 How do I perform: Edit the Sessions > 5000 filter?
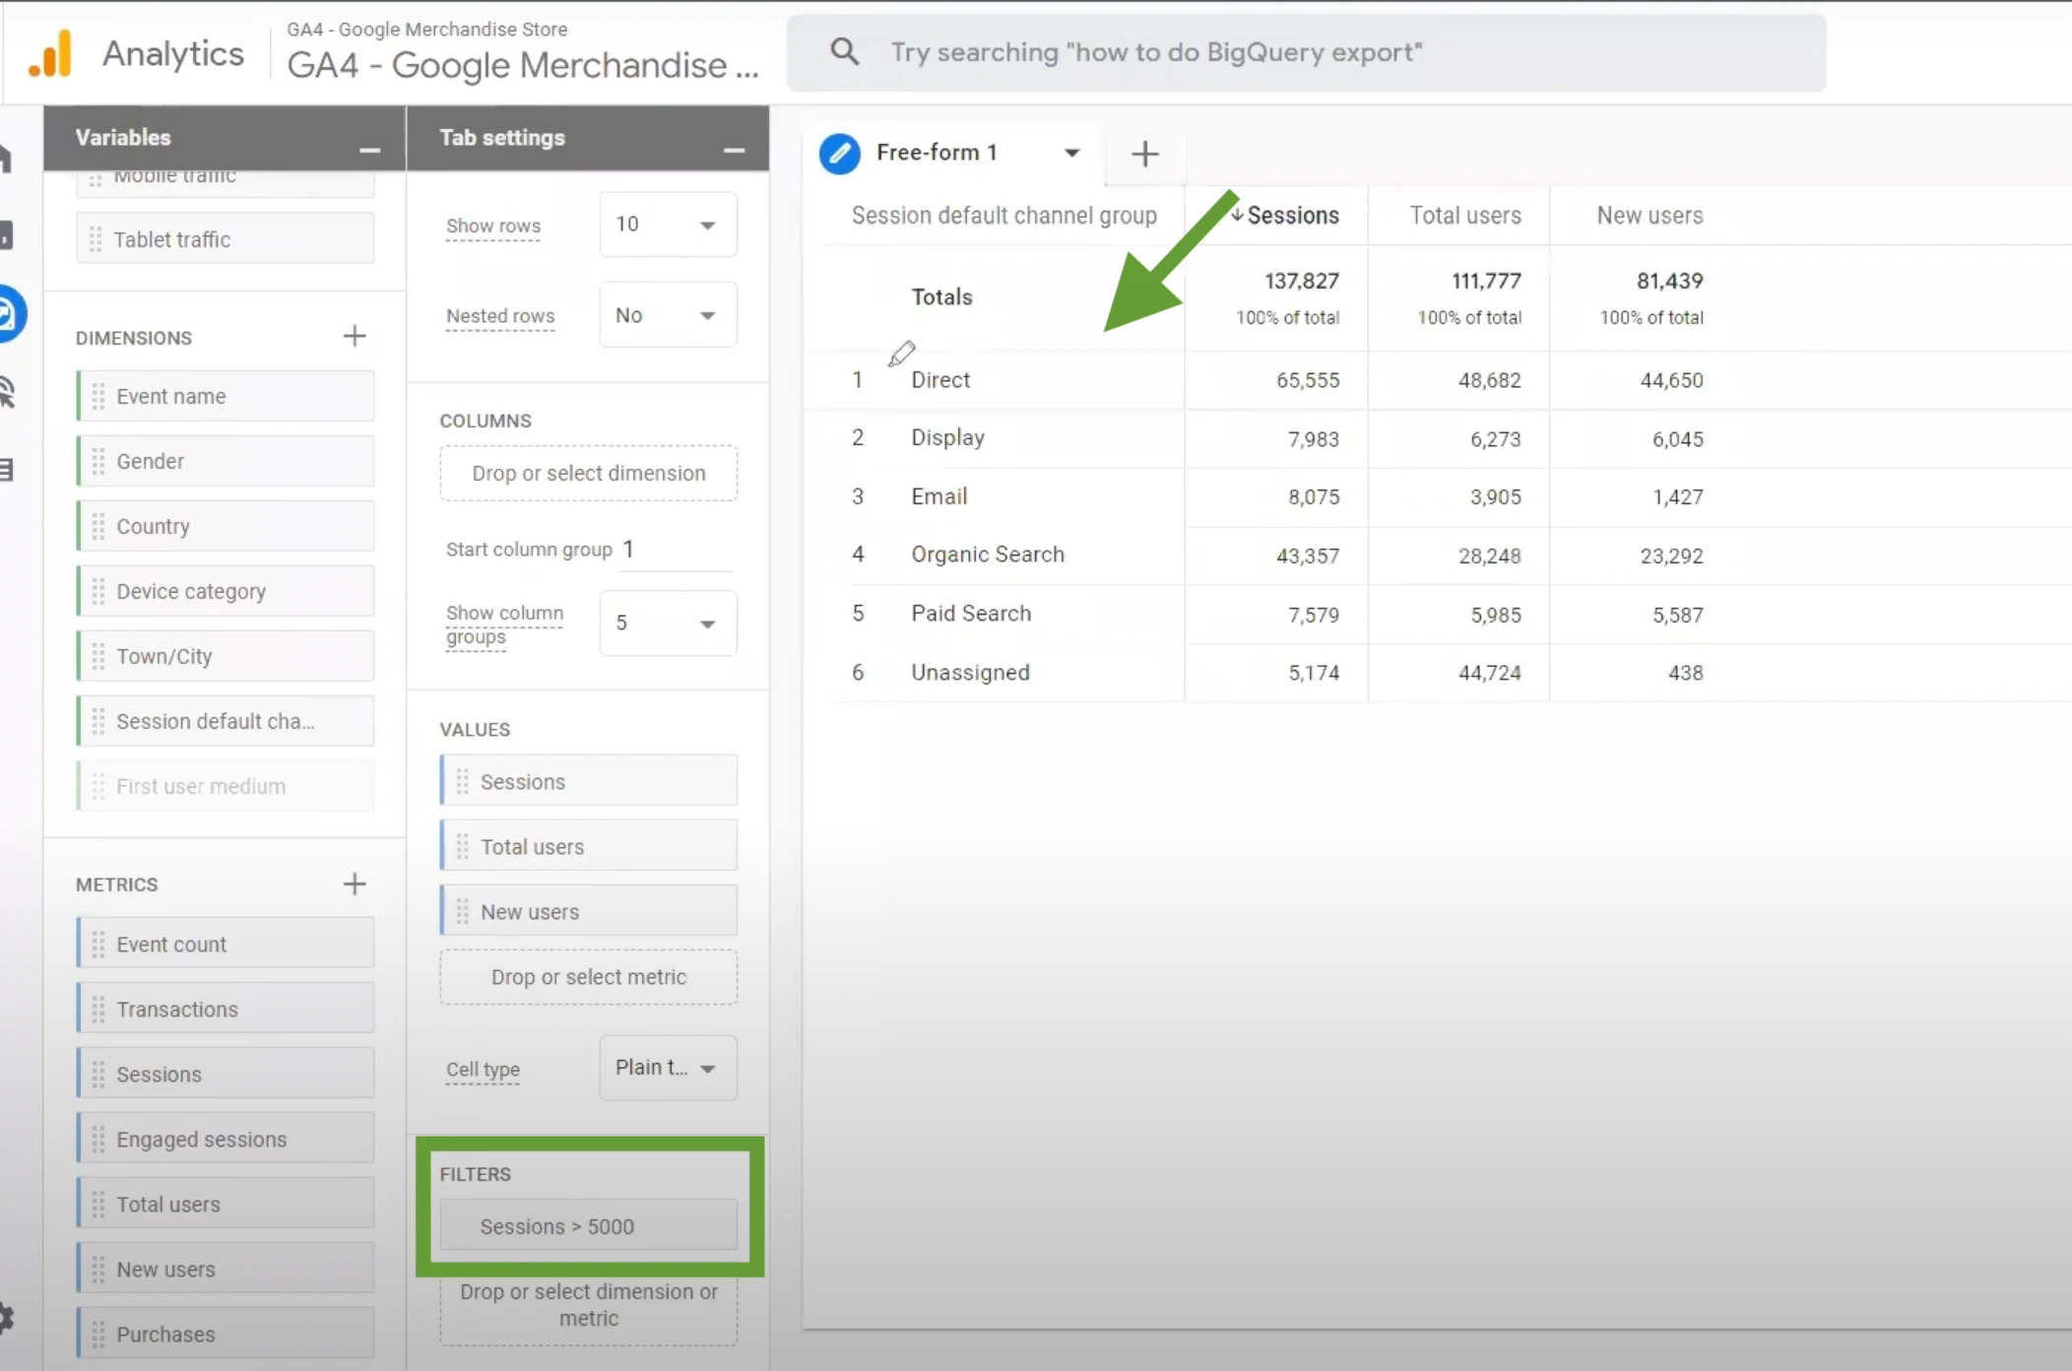click(588, 1226)
